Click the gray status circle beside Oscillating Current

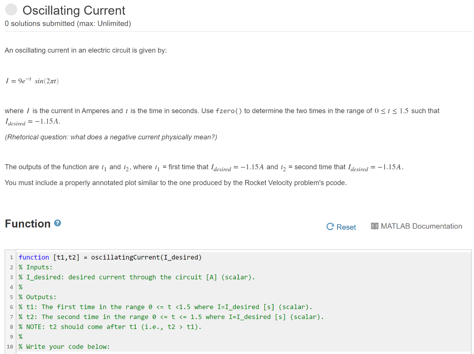tap(11, 9)
